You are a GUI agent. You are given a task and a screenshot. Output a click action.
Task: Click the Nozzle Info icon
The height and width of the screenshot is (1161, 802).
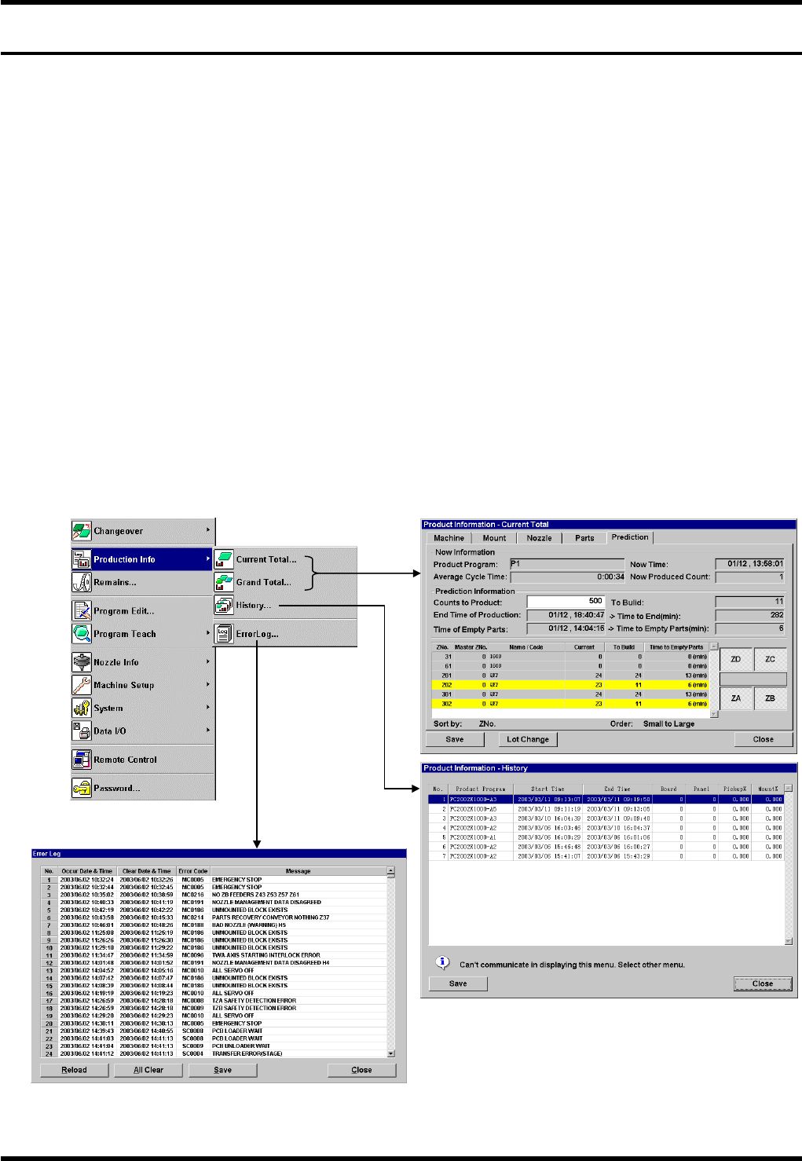[82, 662]
